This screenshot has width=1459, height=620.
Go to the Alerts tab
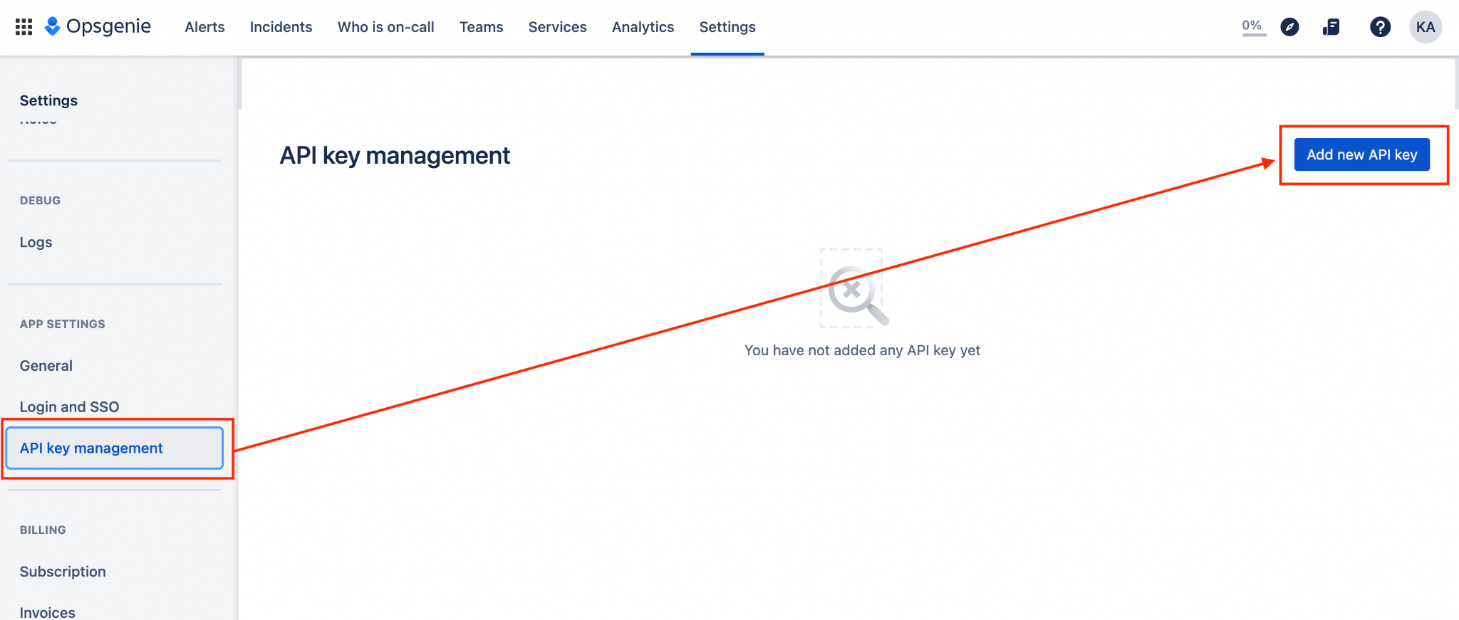click(x=204, y=27)
